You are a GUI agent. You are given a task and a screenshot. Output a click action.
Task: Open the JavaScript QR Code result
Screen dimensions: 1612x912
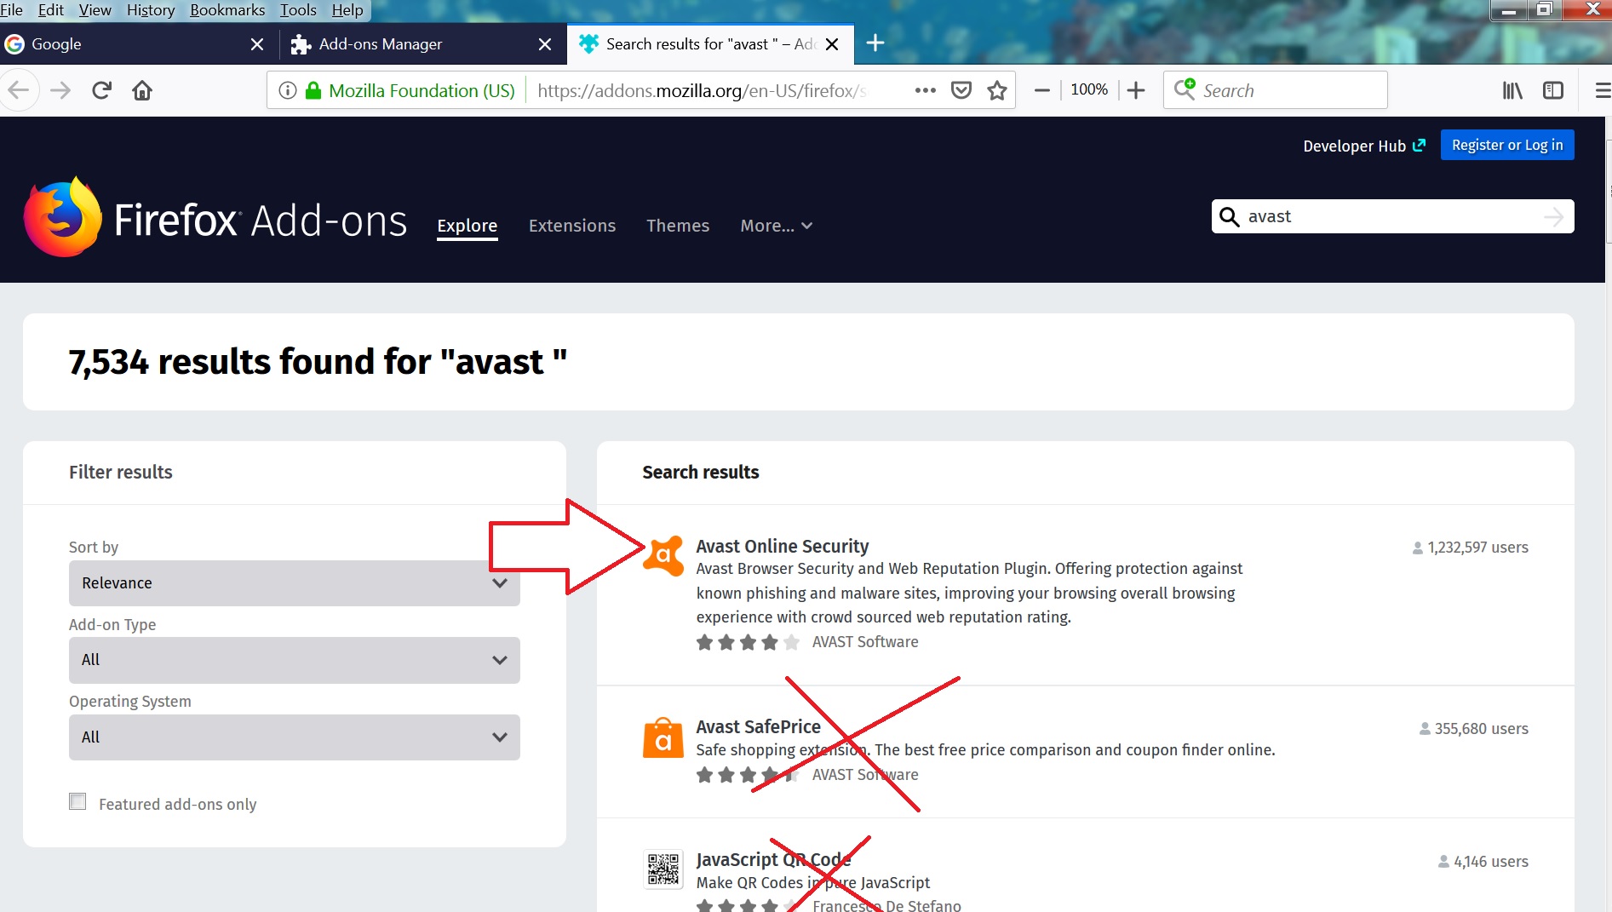[x=773, y=859]
